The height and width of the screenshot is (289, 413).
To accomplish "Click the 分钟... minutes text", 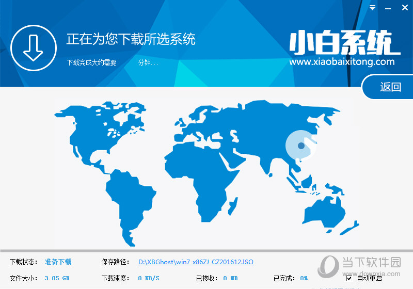I will pos(148,62).
